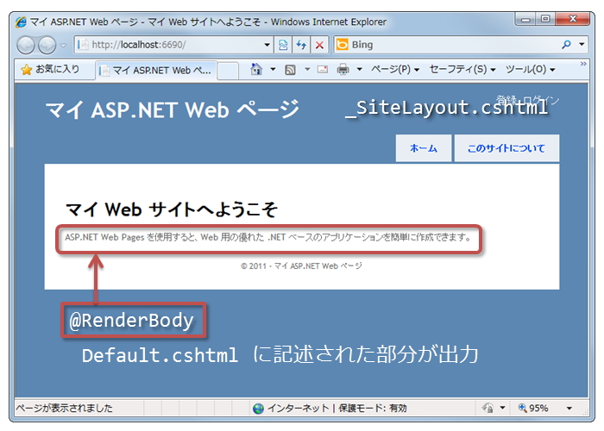Open the Favorites (お気に入り) star button
Screen dimensions: 604x431
click(x=51, y=69)
